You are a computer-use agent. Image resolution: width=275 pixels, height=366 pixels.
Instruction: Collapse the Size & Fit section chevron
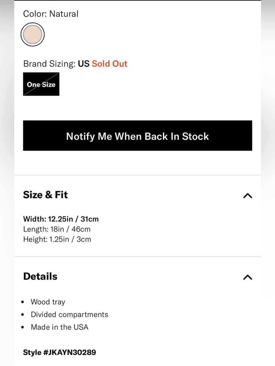tap(248, 196)
